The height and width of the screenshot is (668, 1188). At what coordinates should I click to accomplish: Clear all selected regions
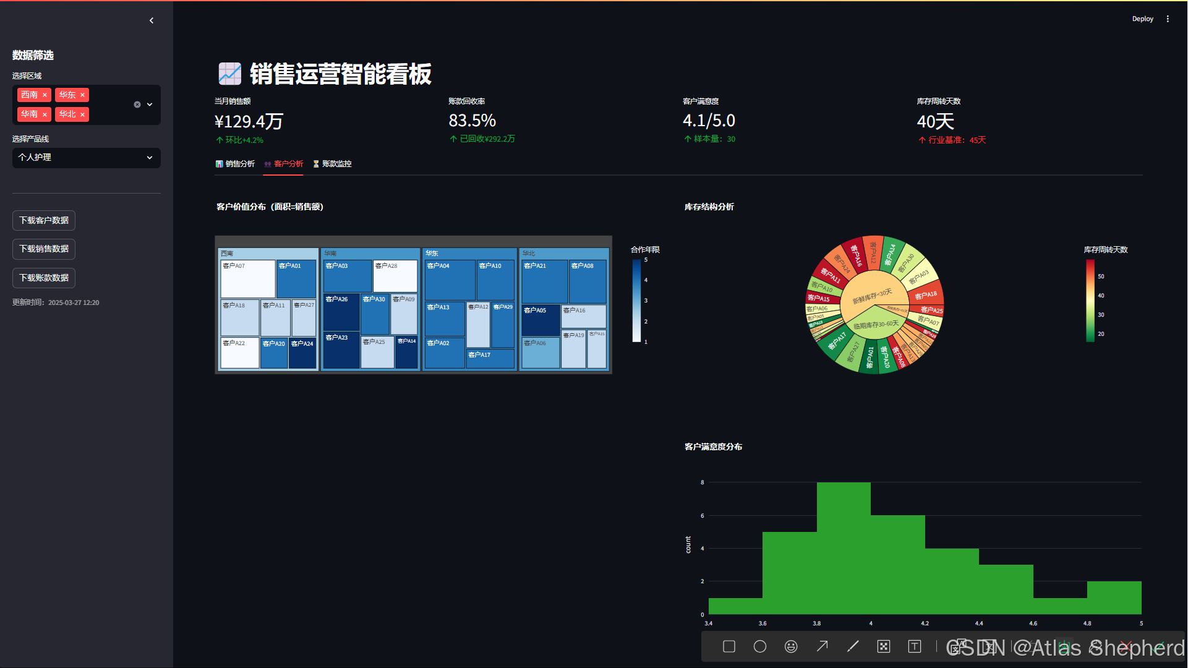coord(137,105)
